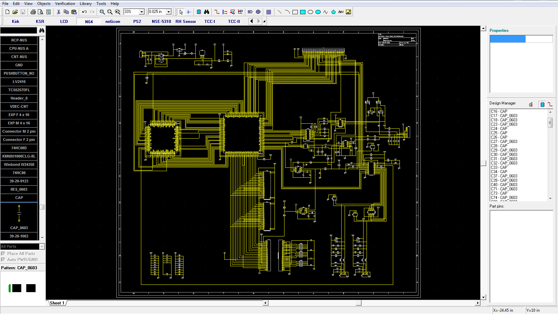Click the Copy icon
The width and height of the screenshot is (558, 314).
pos(66,12)
